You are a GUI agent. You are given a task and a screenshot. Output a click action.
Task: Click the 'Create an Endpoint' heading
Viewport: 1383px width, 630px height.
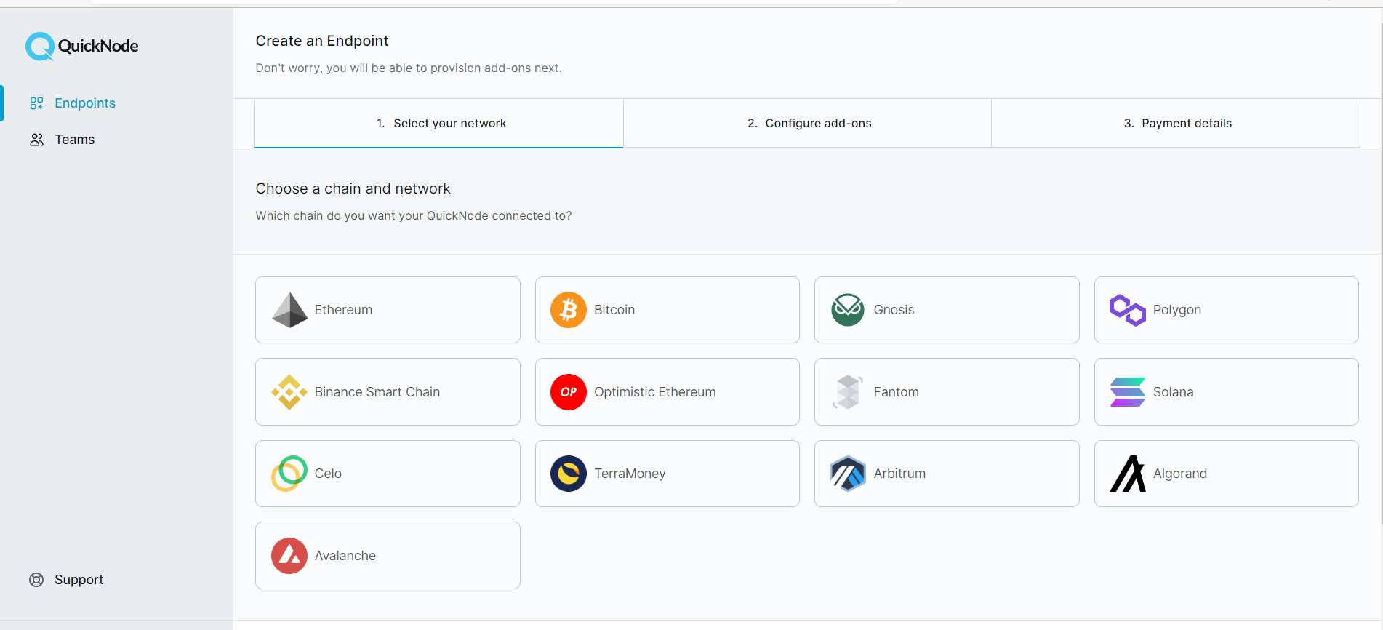tap(322, 41)
